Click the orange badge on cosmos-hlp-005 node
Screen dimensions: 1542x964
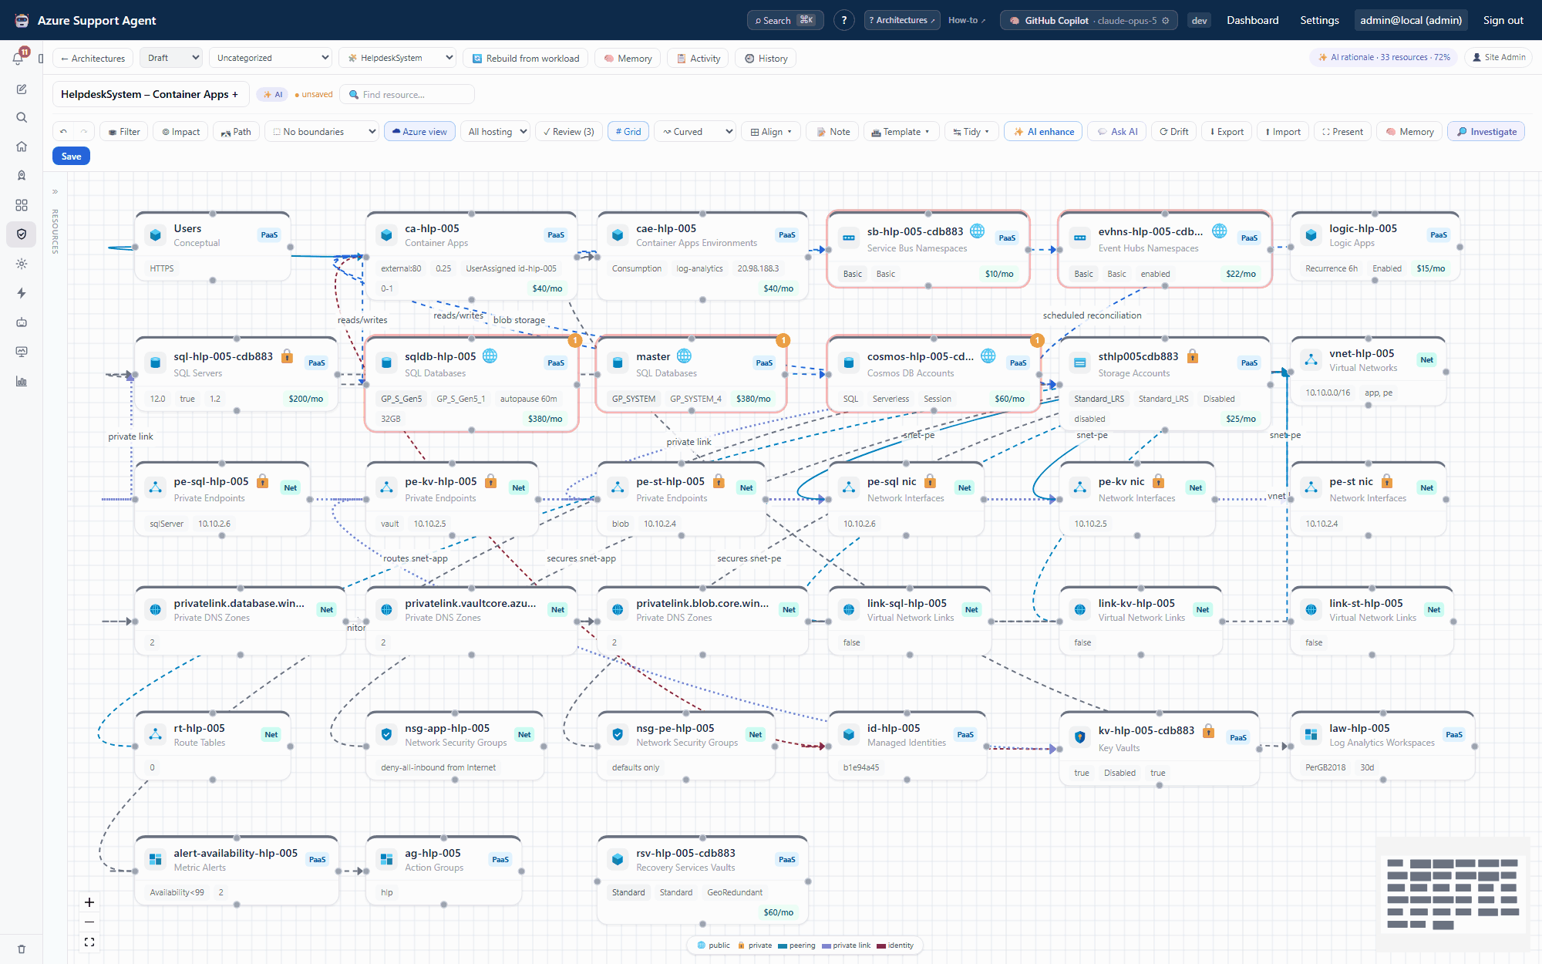1037,340
